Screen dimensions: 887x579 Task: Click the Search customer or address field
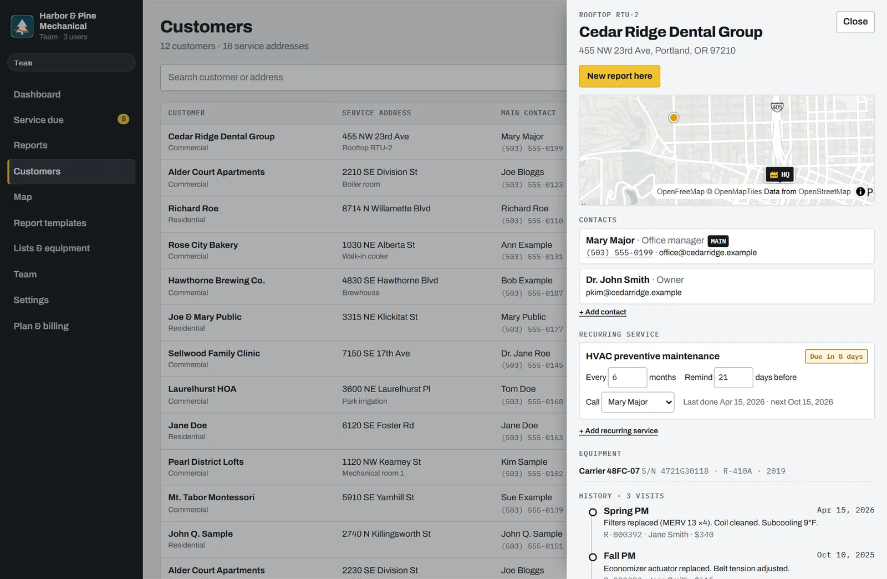pyautogui.click(x=363, y=77)
